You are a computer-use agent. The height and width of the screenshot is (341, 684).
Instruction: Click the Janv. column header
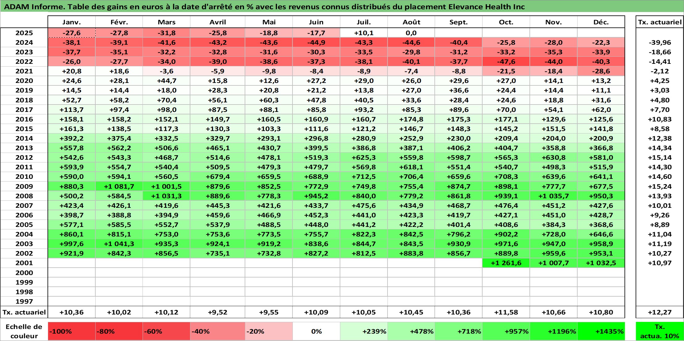[x=72, y=22]
